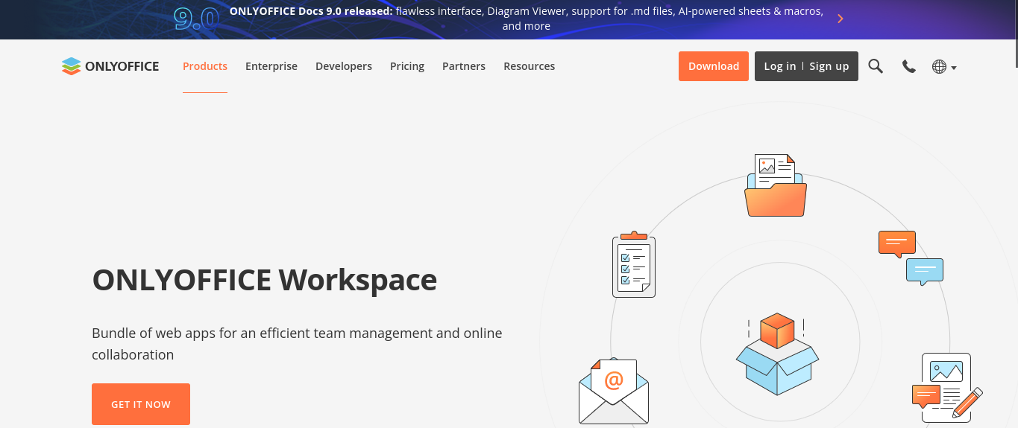Screen dimensions: 1018x428
Task: Click the Sign up link
Action: pyautogui.click(x=829, y=66)
